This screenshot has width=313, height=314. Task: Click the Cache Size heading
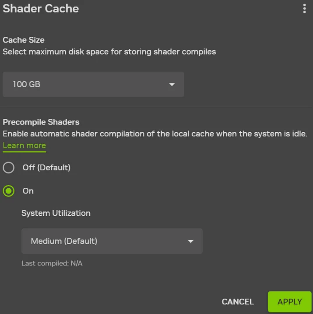(24, 40)
